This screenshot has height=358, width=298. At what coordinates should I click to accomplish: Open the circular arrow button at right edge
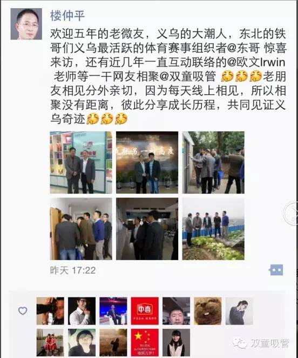292,213
